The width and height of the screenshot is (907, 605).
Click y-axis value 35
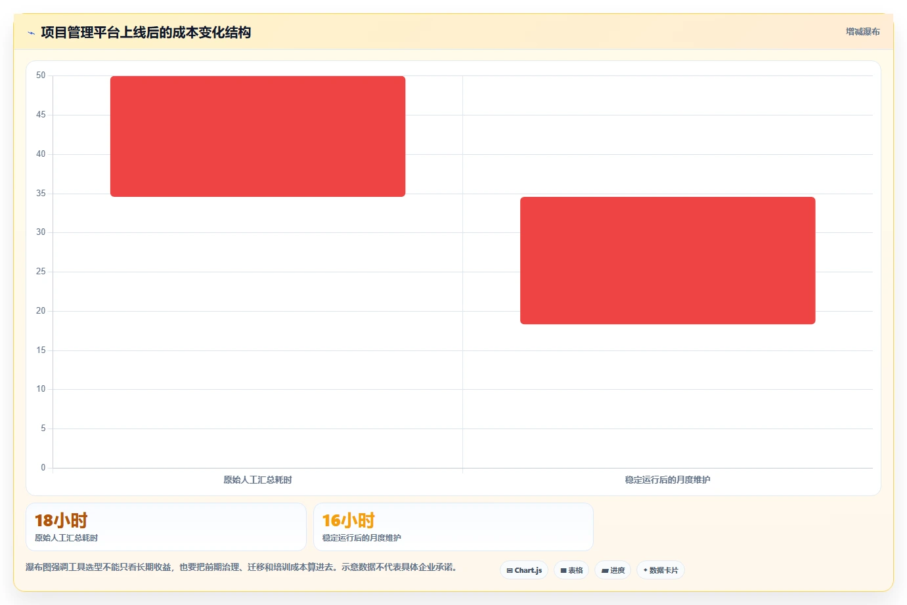41,194
